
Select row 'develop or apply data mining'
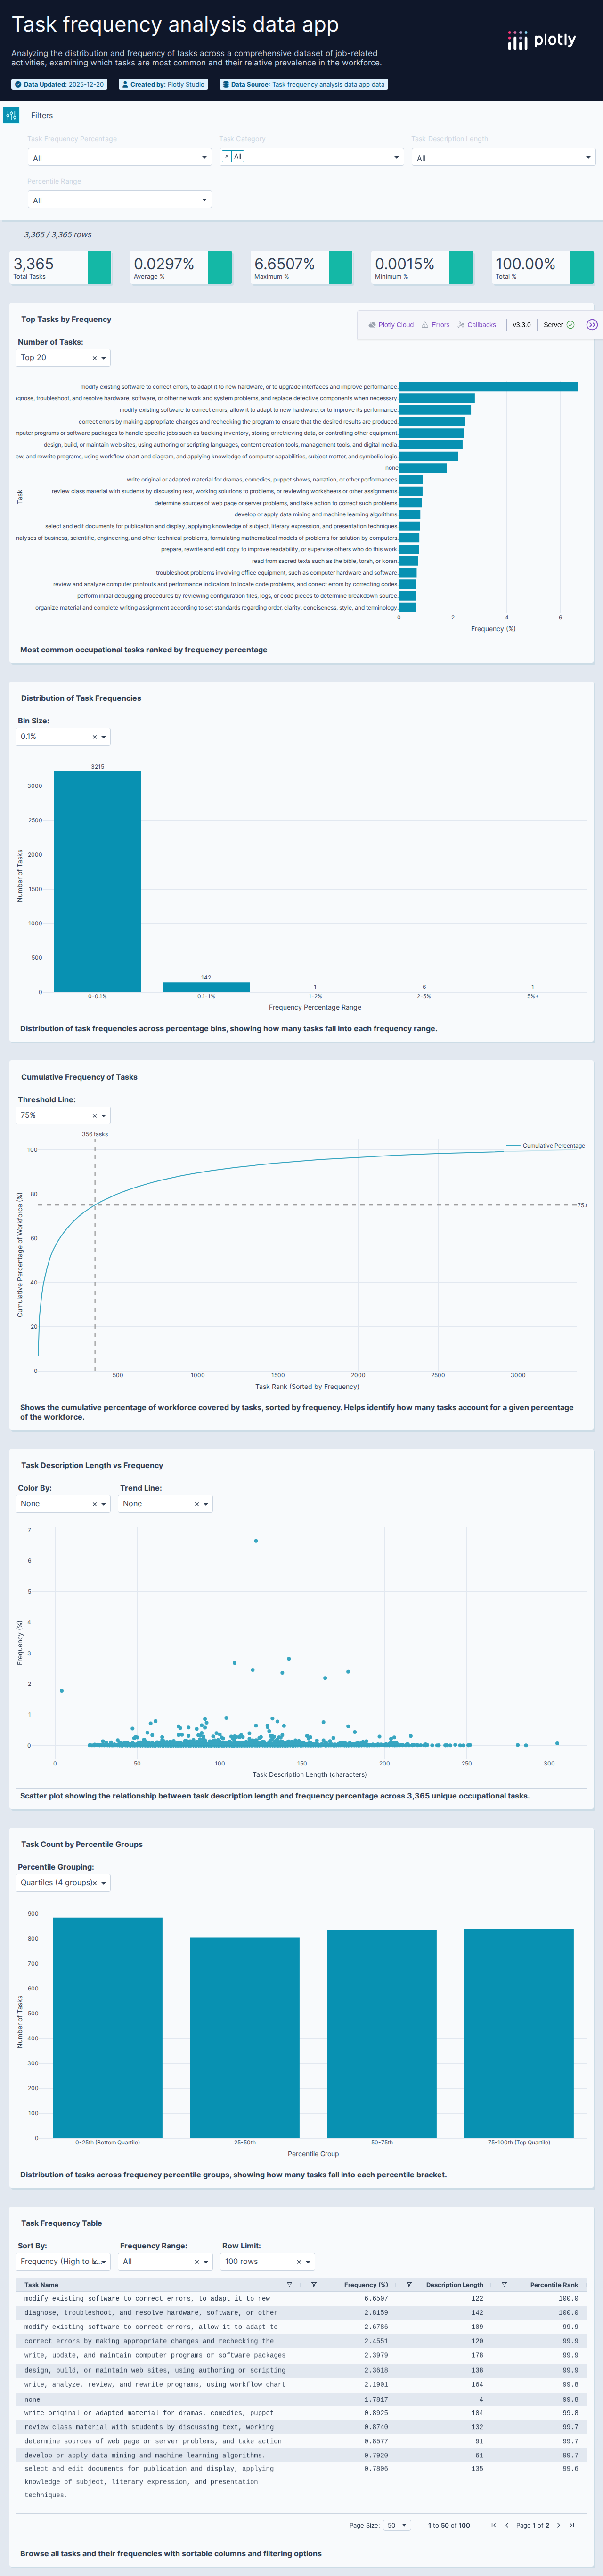pos(301,2455)
